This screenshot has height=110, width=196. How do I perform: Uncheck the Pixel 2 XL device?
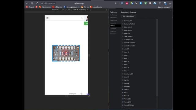coord(123,96)
